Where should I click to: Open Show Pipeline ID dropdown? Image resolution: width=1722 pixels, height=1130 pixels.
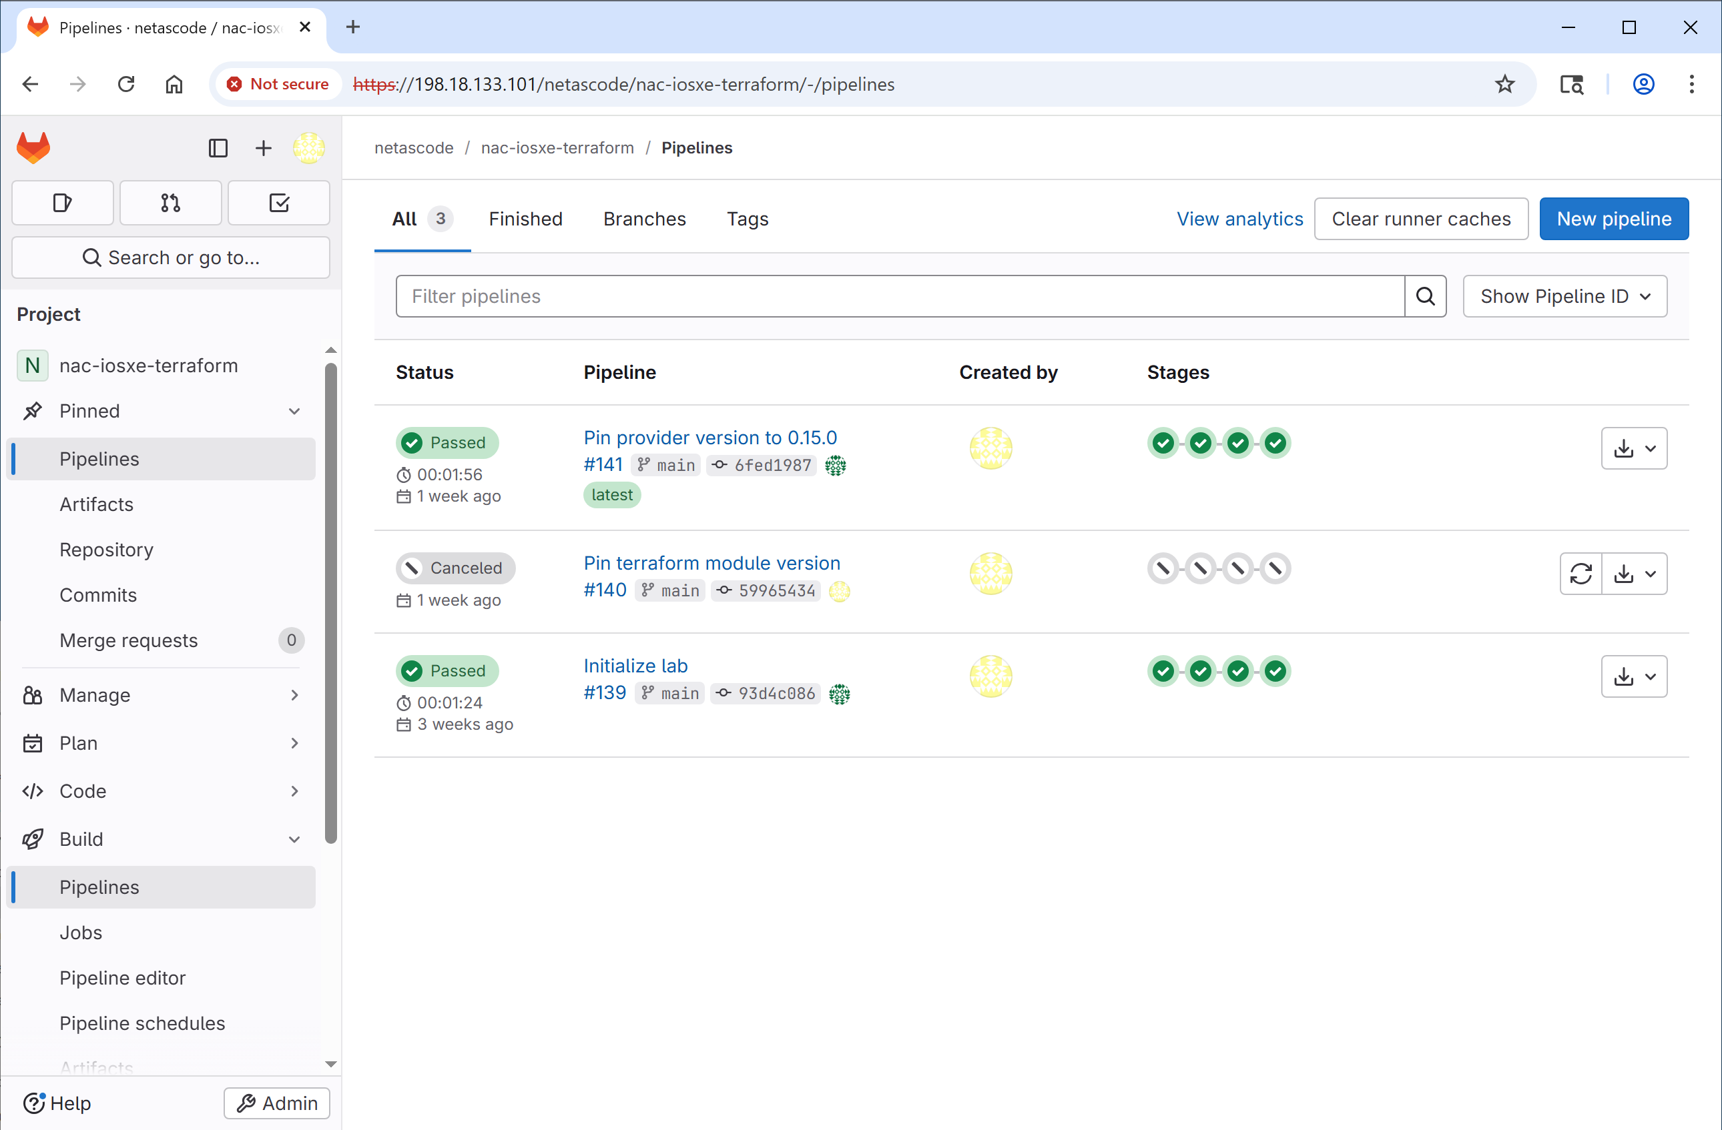pos(1564,296)
